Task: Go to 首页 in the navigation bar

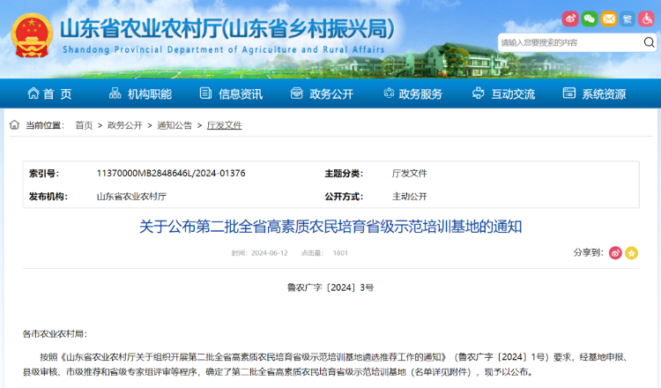Action: point(50,94)
